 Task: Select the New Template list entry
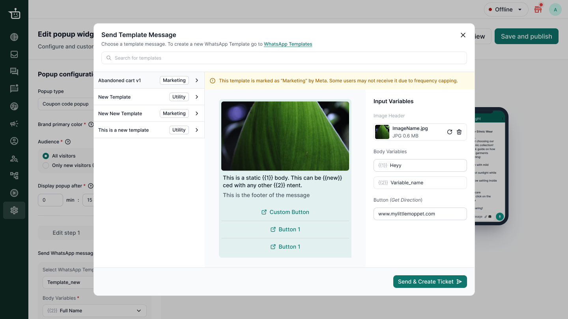pos(149,97)
